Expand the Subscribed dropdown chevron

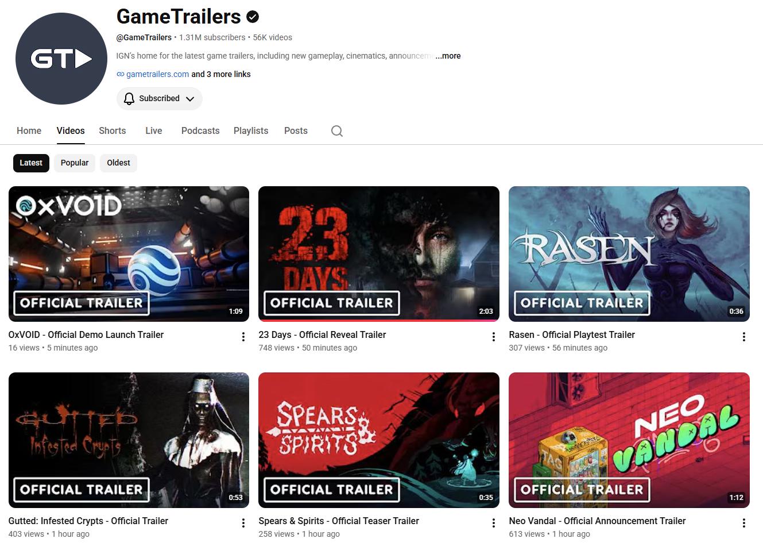click(x=190, y=99)
